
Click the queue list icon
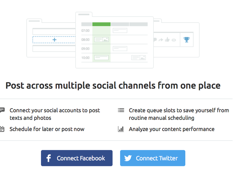coord(121,110)
